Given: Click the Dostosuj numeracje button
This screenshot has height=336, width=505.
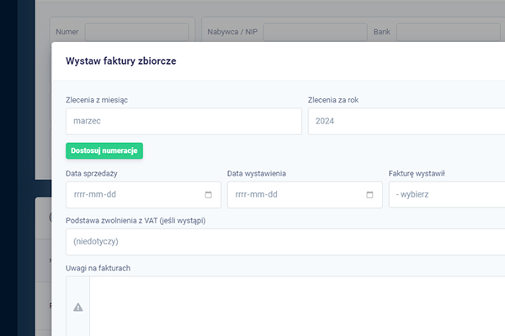Looking at the screenshot, I should (104, 151).
